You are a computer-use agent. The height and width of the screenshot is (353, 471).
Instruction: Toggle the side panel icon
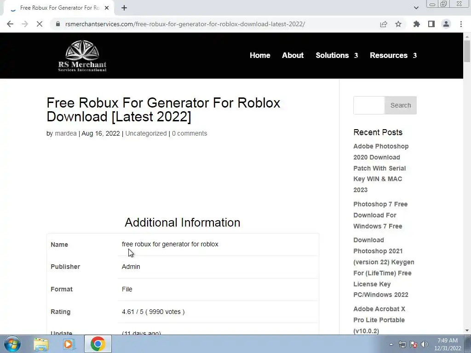(431, 24)
